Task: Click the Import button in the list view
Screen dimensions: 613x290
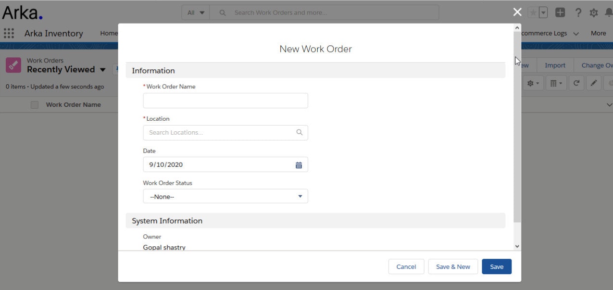Action: coord(555,65)
